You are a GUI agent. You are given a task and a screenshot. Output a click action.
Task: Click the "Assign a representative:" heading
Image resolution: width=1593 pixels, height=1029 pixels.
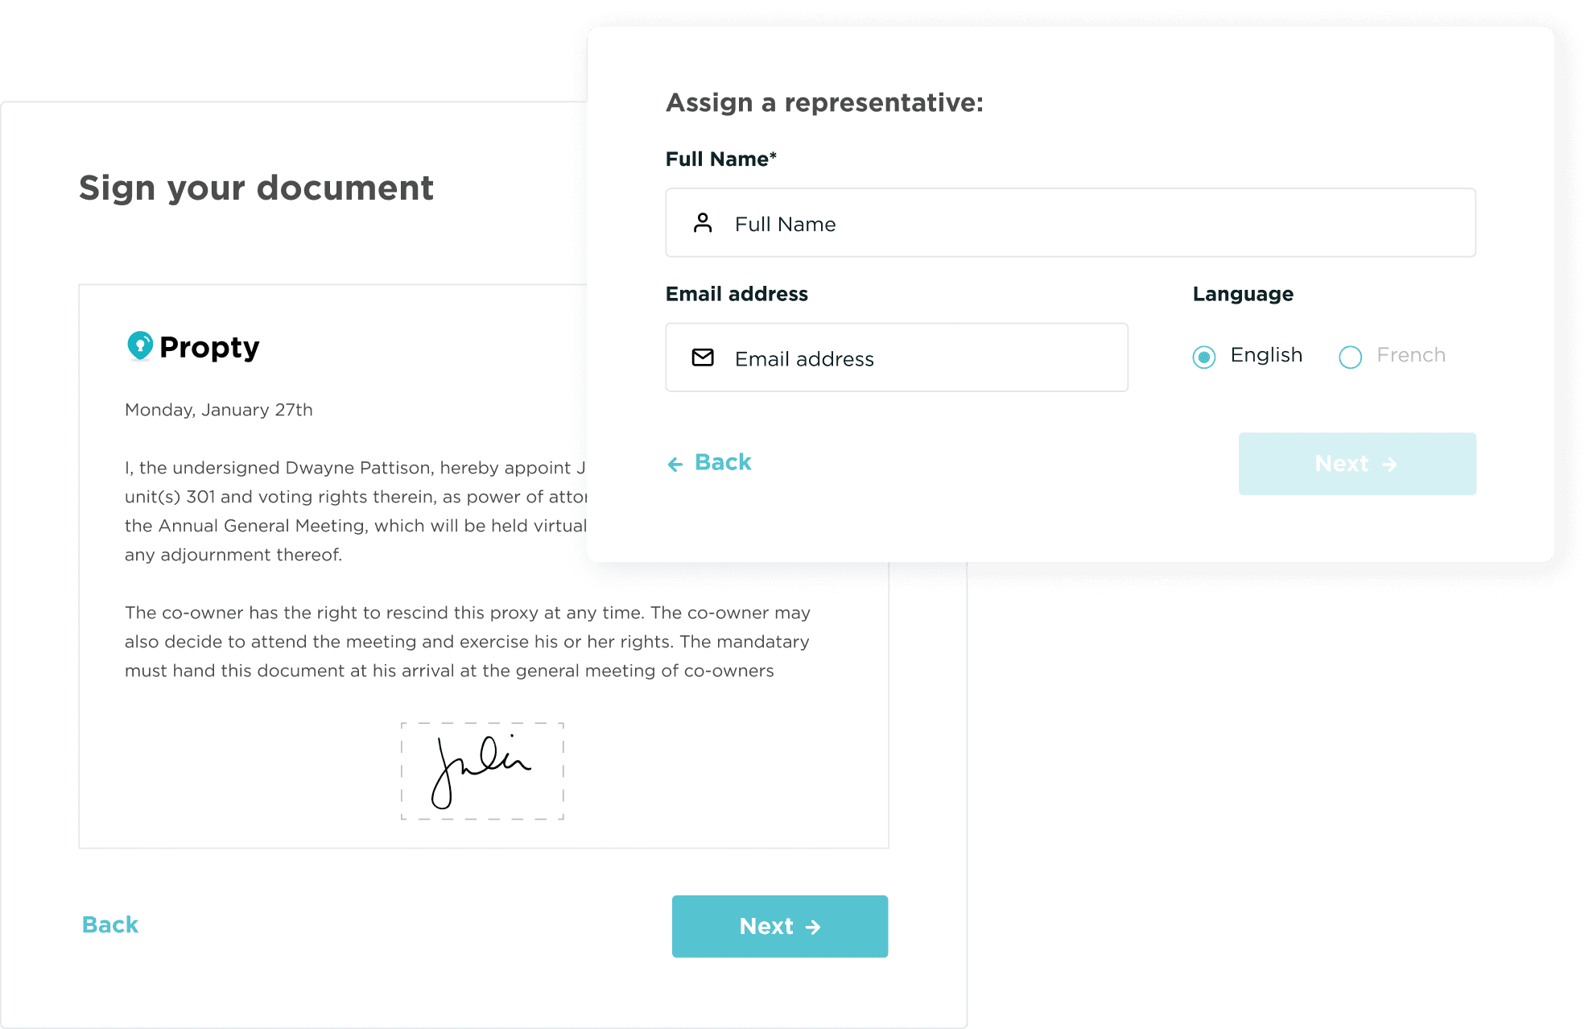(x=824, y=102)
